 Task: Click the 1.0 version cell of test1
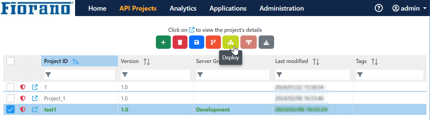[x=156, y=110]
